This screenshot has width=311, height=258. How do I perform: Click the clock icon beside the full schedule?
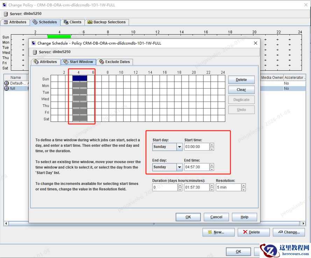pyautogui.click(x=7, y=89)
